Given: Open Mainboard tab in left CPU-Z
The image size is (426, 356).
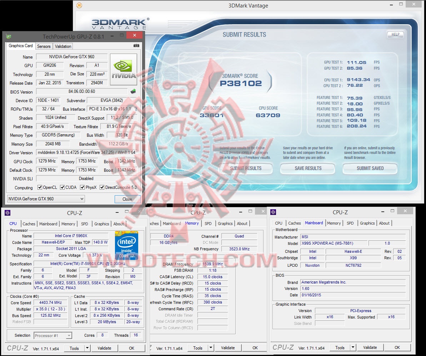Looking at the screenshot, I should pos(48,224).
